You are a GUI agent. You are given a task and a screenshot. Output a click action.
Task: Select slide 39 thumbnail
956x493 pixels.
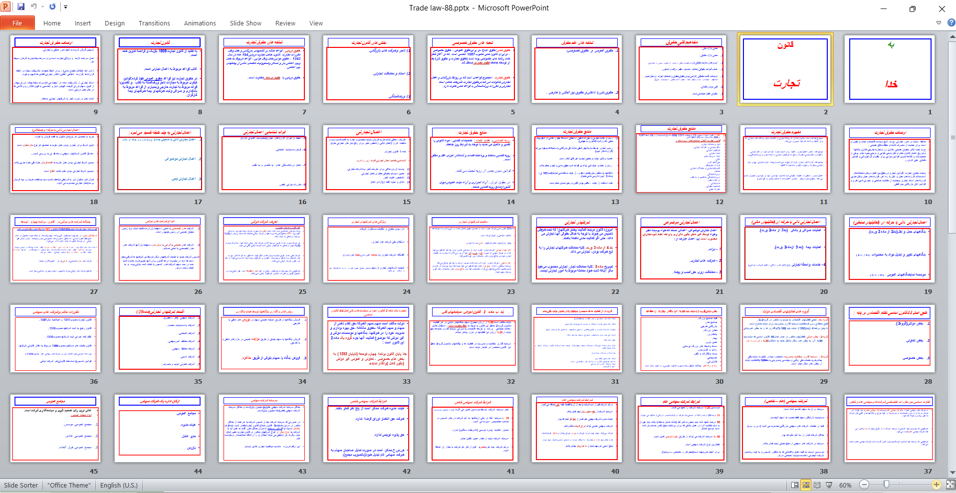[681, 429]
